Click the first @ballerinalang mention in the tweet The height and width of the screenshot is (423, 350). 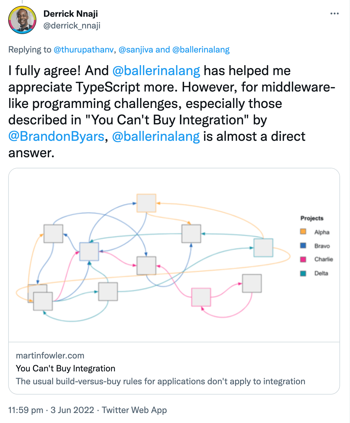pos(156,71)
